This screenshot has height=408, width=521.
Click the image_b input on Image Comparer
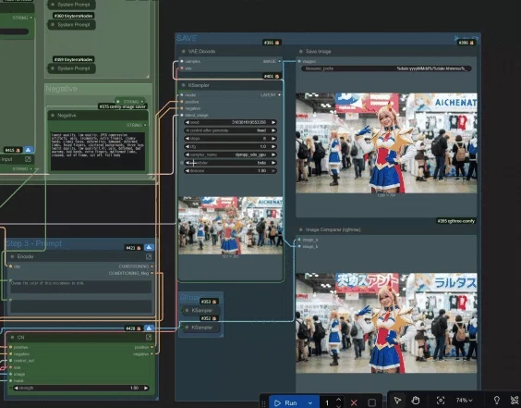pos(299,246)
